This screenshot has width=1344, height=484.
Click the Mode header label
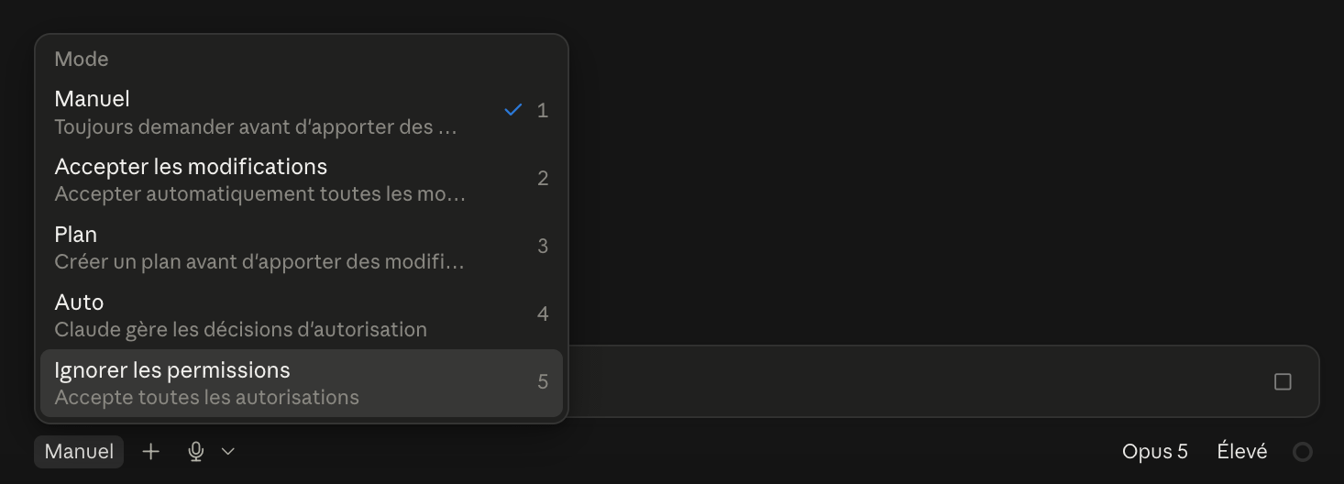click(82, 59)
